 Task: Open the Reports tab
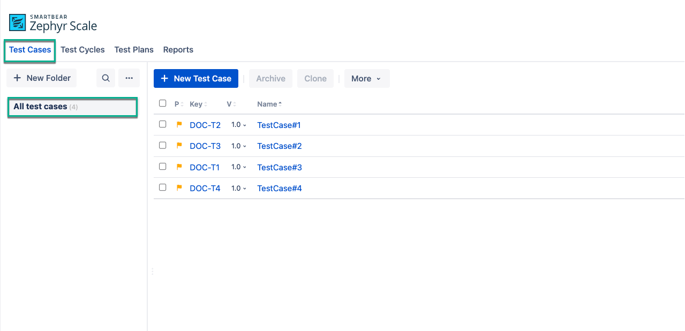[x=178, y=49]
